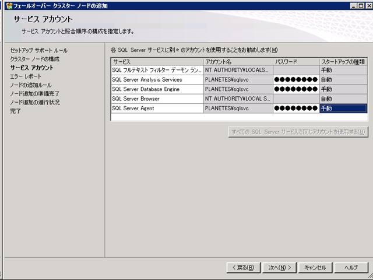This screenshot has width=373, height=280.
Task: Open the SQL Server Analysis Services startup type 自動 cell
Action: click(343, 80)
